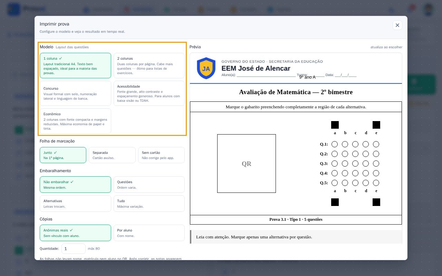
Task: Select Separada marking sheet option
Action: (112, 155)
